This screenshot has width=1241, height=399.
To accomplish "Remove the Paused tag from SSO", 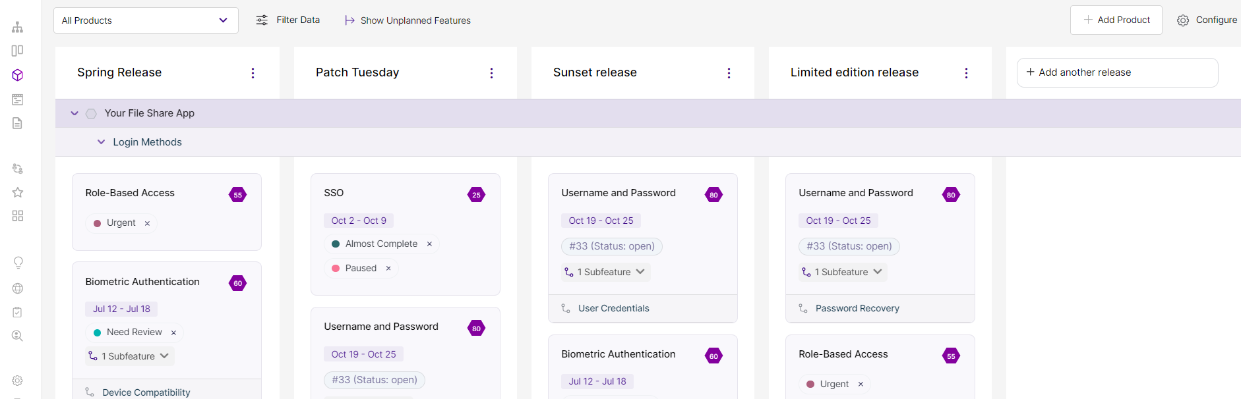I will [x=388, y=269].
